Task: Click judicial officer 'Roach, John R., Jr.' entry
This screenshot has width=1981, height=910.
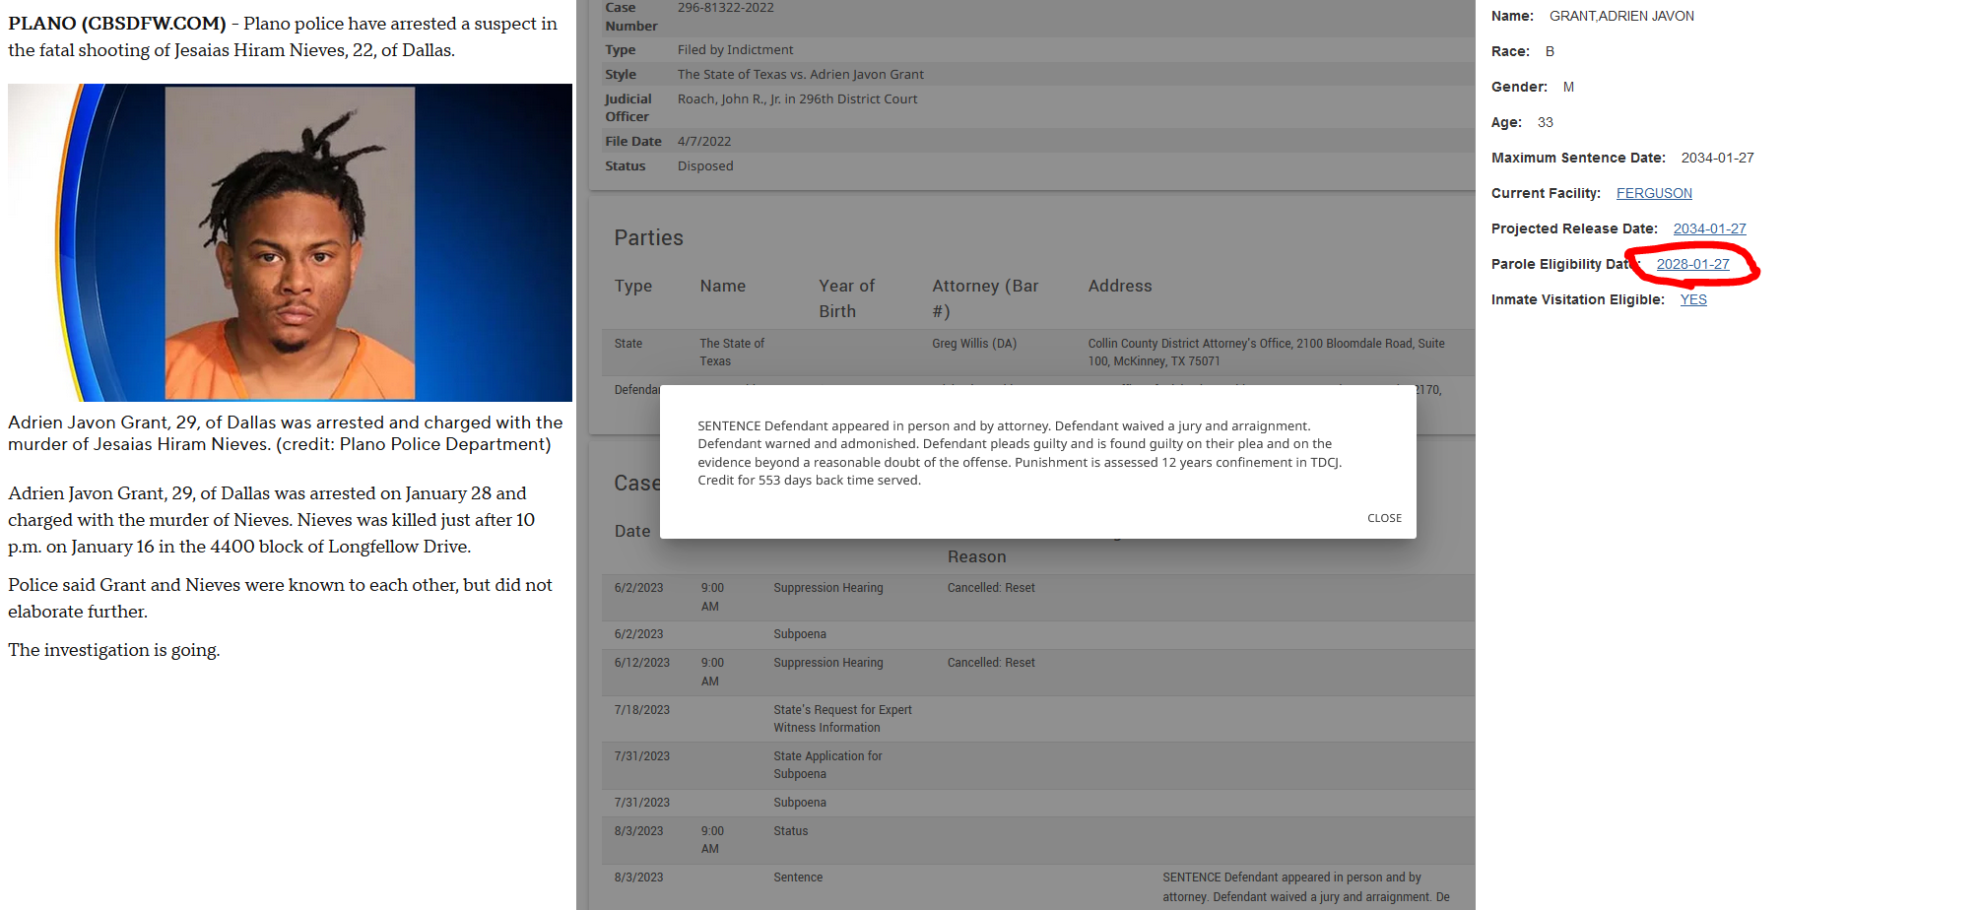Action: (797, 98)
